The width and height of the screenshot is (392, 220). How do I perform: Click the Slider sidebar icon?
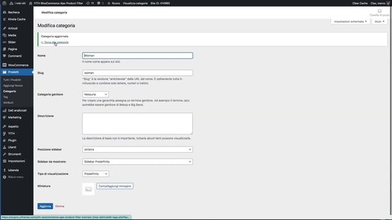(x=4, y=42)
